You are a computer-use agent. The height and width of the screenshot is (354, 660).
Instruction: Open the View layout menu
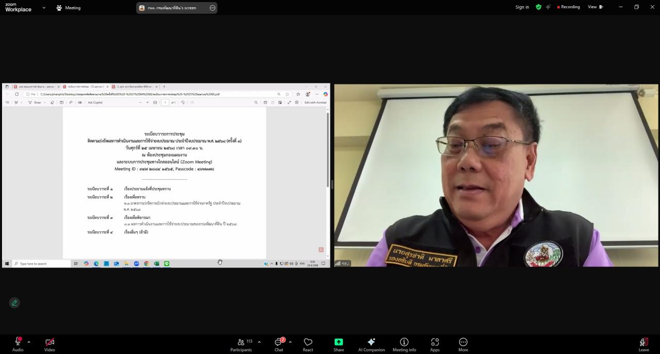click(x=595, y=7)
